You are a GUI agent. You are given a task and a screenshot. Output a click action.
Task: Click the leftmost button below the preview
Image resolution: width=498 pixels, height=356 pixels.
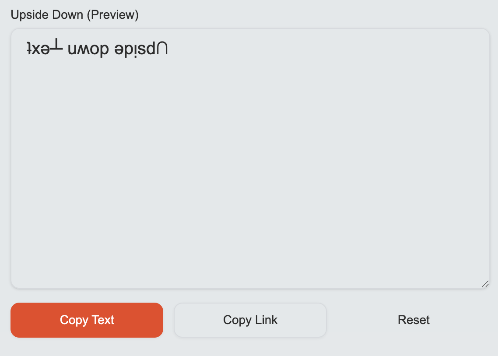click(x=87, y=320)
